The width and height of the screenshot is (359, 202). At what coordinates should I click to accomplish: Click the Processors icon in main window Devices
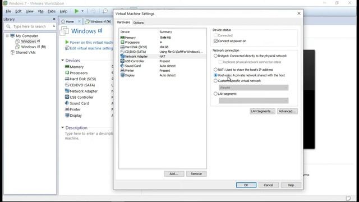pos(67,72)
